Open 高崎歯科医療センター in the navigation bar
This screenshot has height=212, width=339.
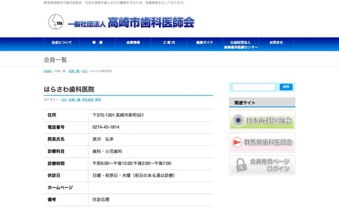240,45
